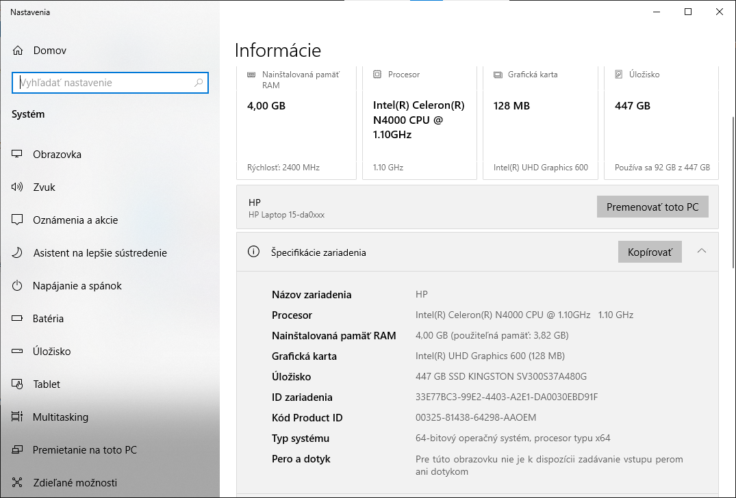Collapse the Špecifikácie zariadenia section
736x498 pixels.
pos(701,251)
